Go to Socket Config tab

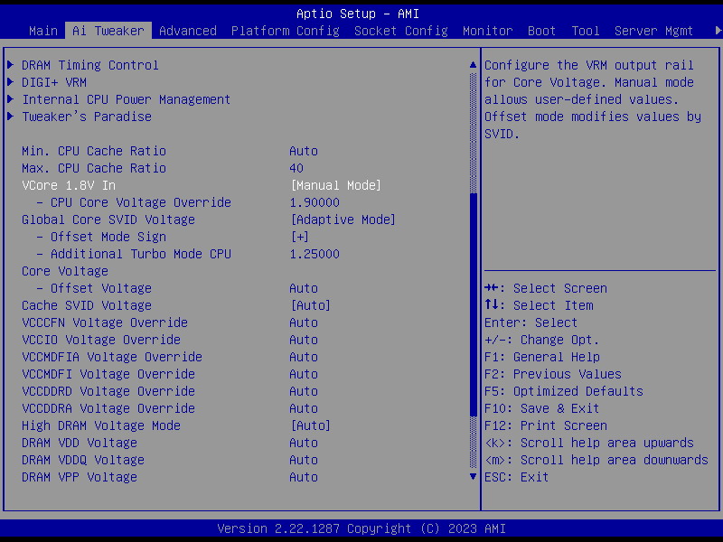click(x=400, y=31)
